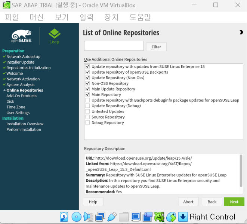Select System Analysis step in sidebar
The height and width of the screenshot is (224, 247).
(20, 85)
